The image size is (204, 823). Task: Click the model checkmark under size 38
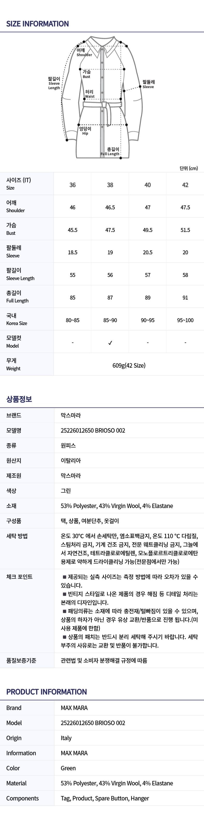(110, 343)
